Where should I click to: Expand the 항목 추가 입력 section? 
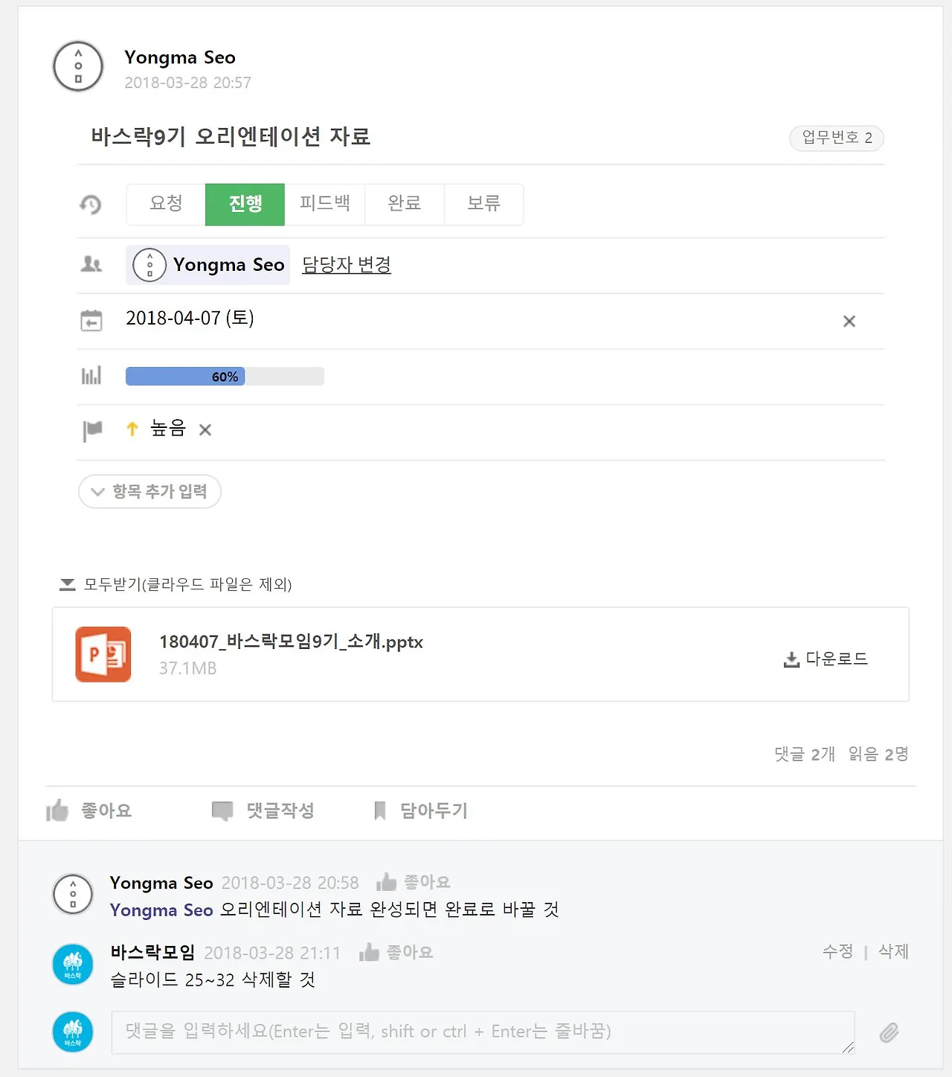[x=149, y=491]
